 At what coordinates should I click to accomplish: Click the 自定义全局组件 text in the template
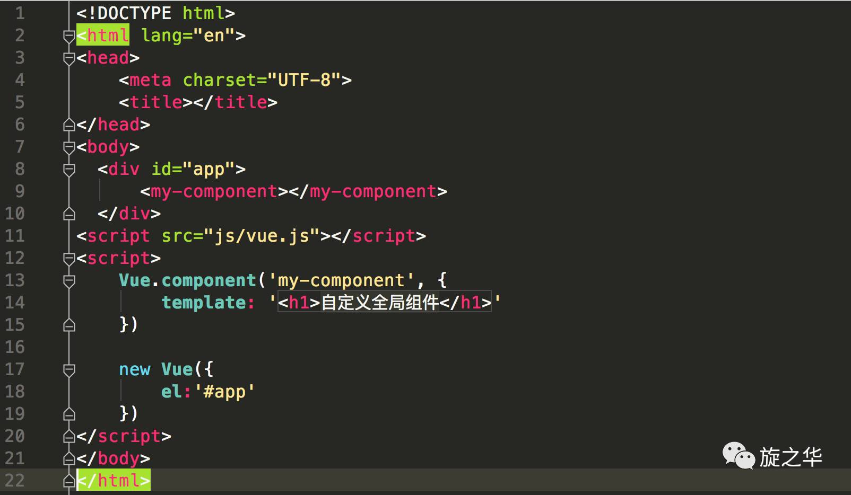click(x=380, y=303)
